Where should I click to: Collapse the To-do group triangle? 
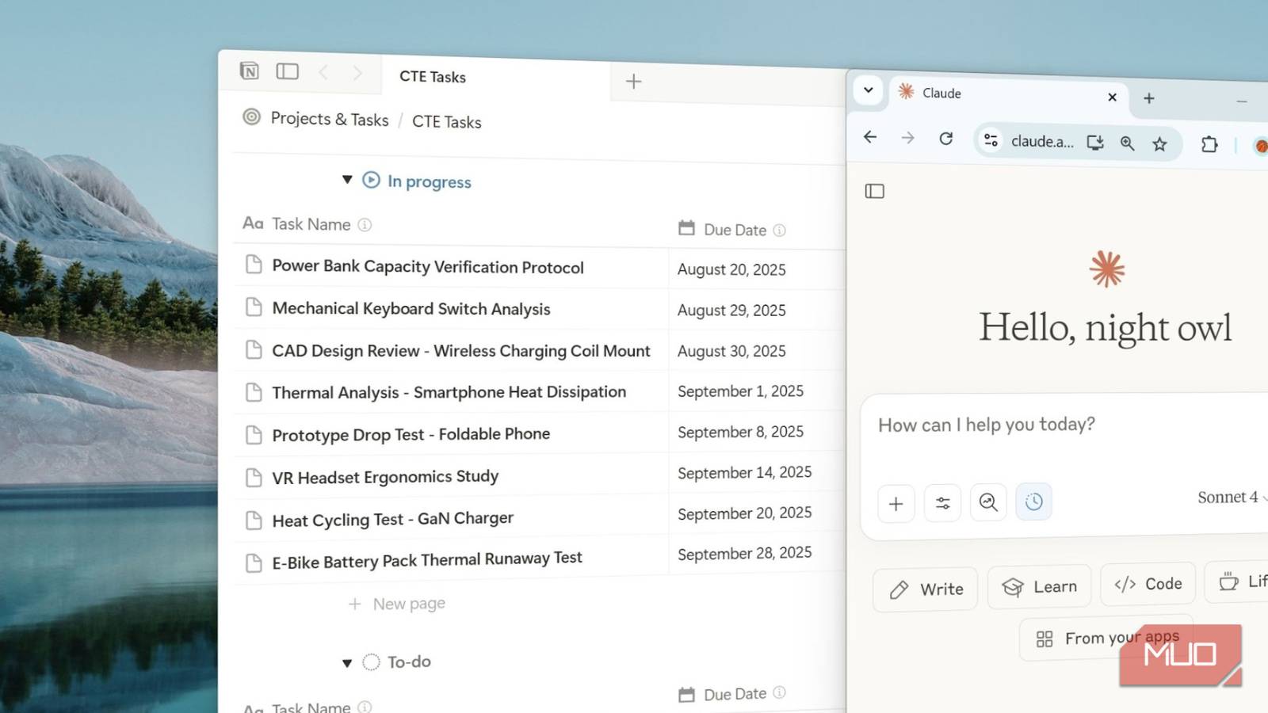point(346,662)
